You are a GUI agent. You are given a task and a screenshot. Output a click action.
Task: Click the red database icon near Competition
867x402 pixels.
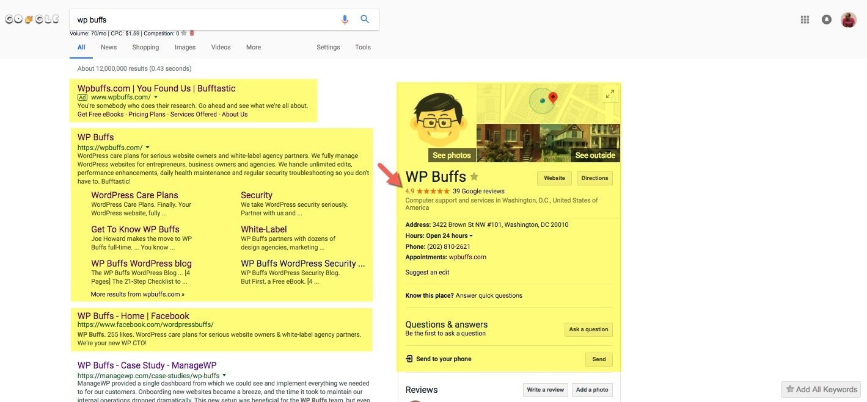coord(191,34)
